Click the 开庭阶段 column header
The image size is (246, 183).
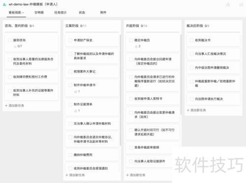tap(136, 26)
